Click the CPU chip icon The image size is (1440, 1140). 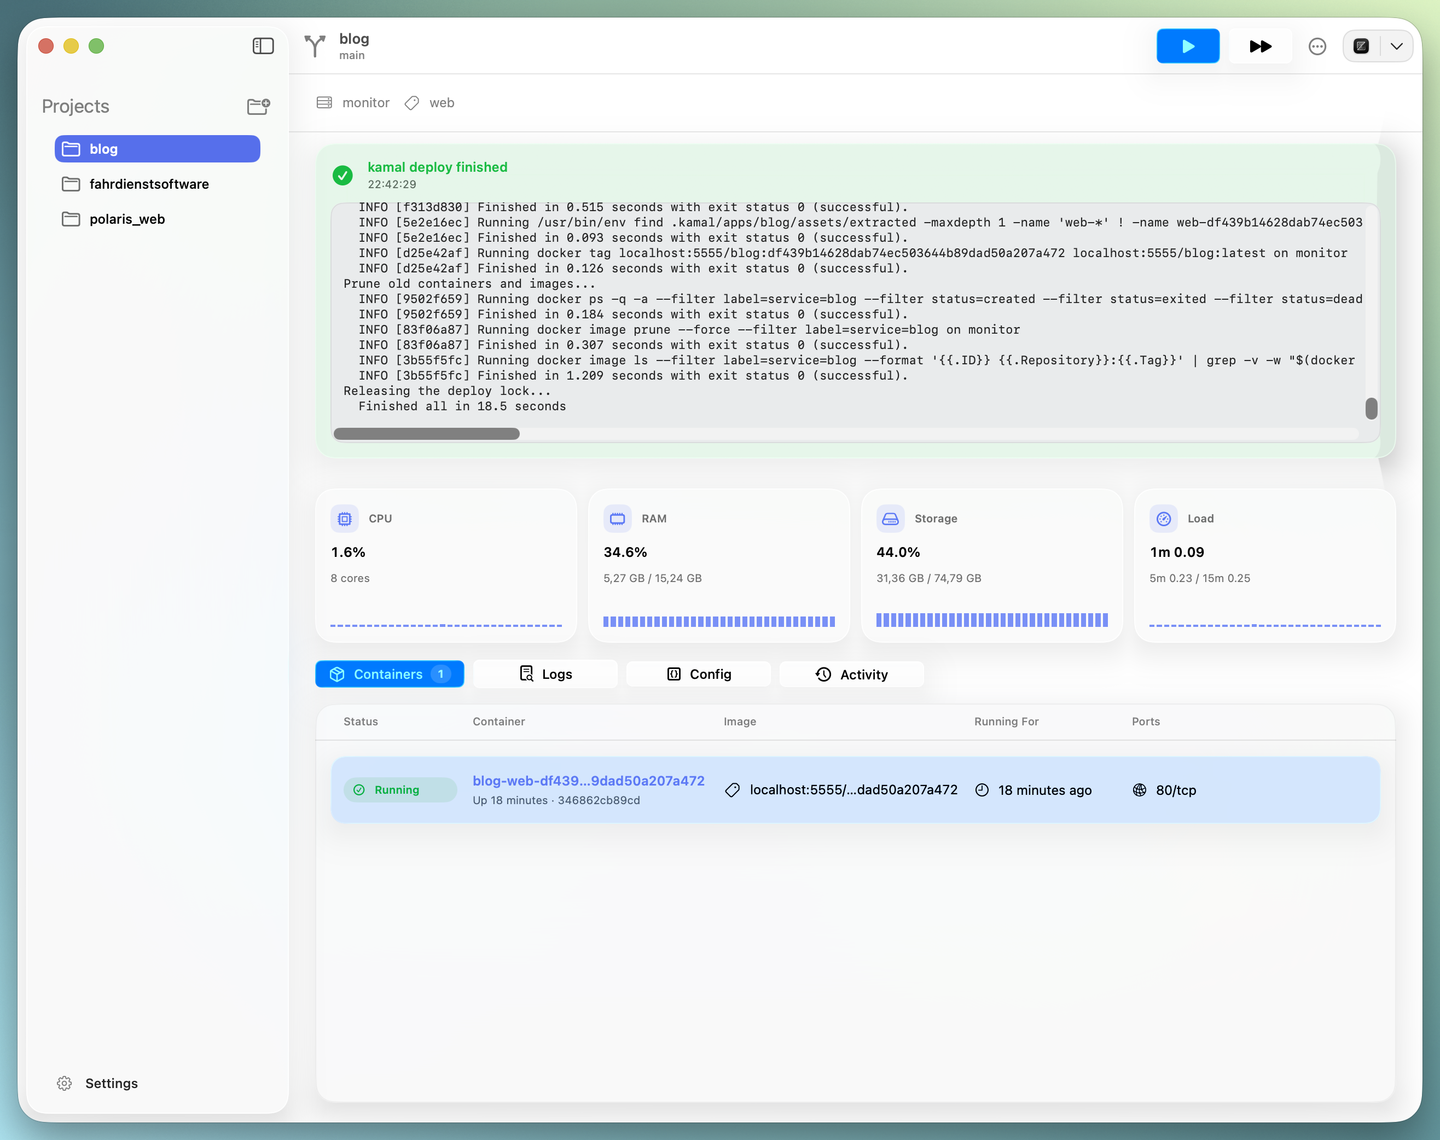(x=345, y=519)
